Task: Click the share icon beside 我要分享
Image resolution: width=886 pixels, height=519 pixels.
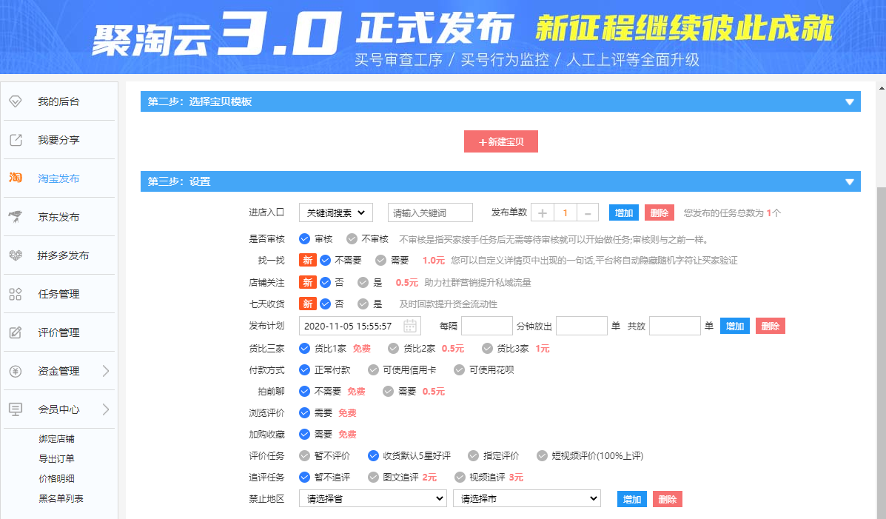Action: click(x=16, y=140)
